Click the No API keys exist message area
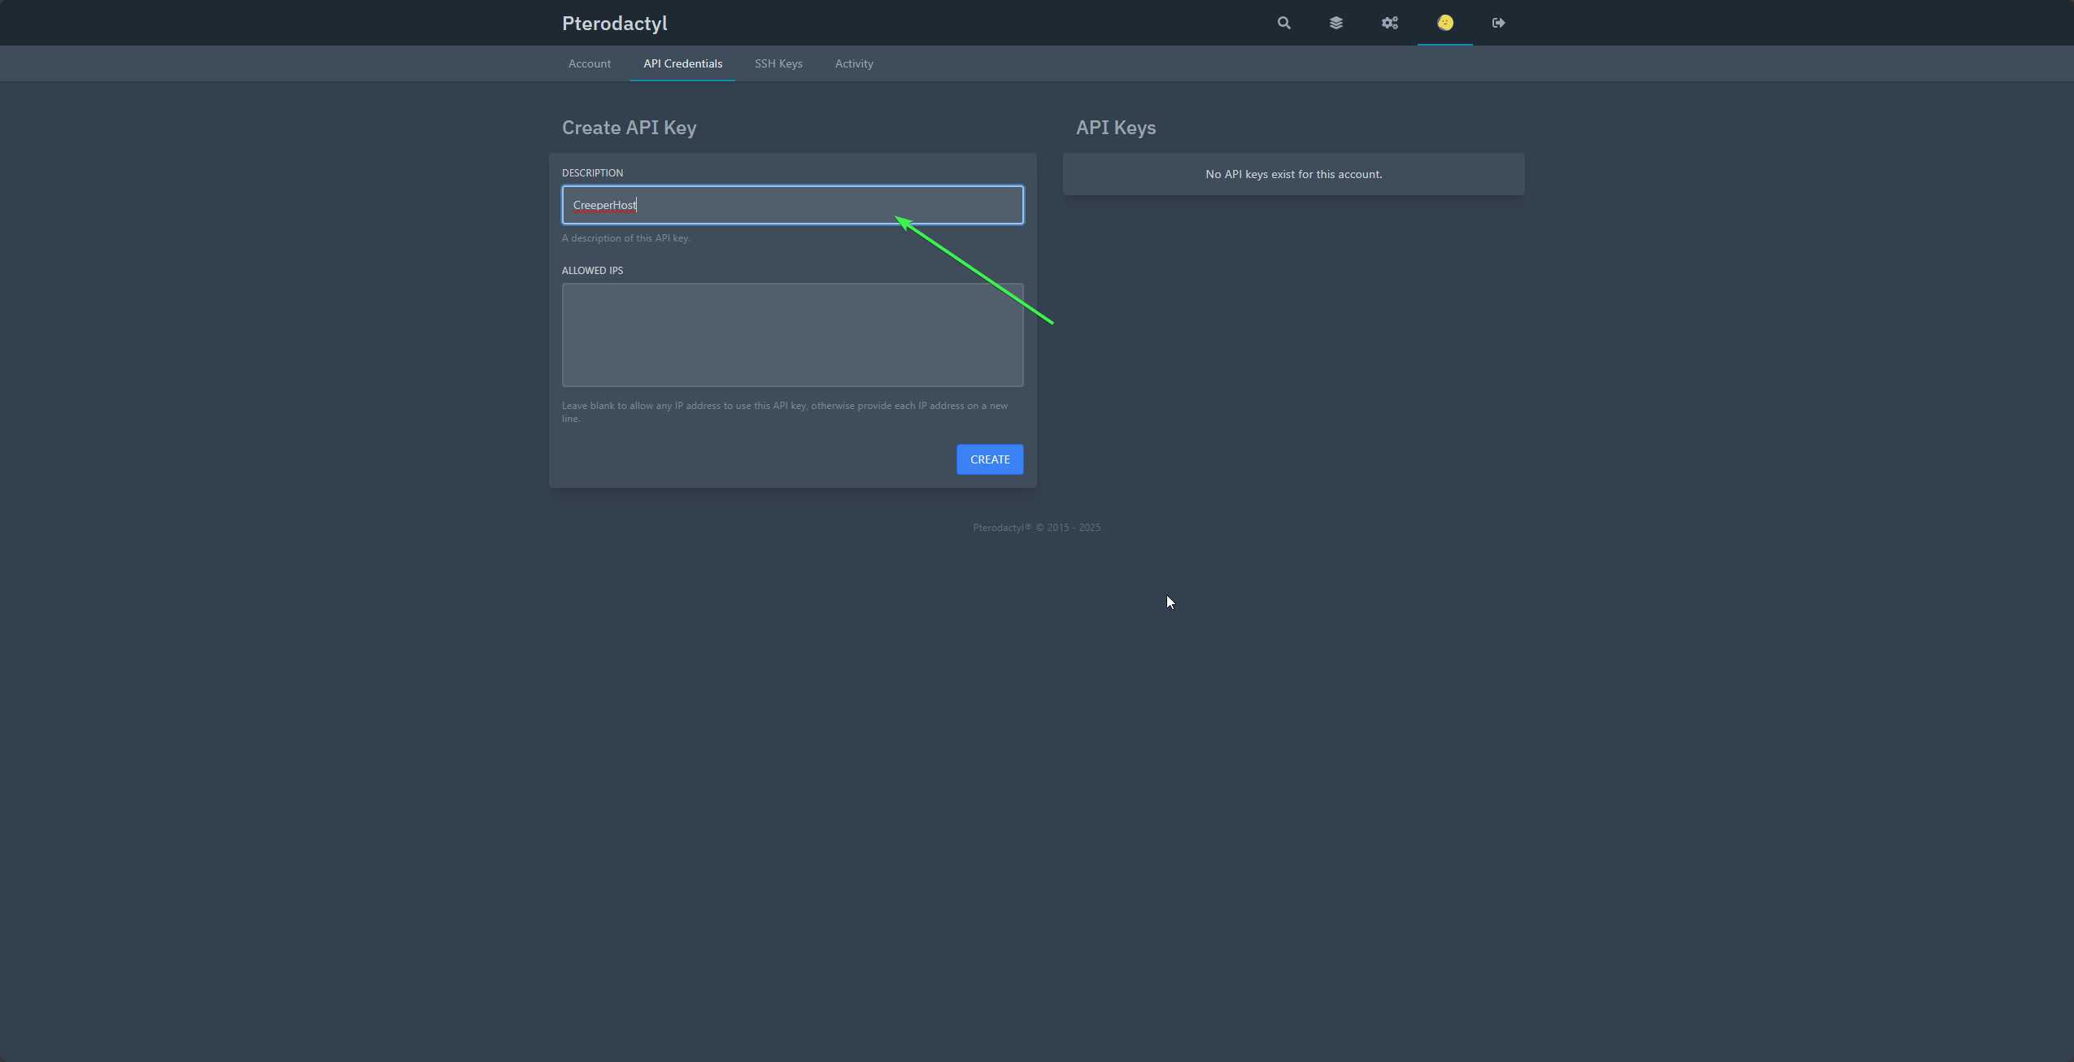Screen dimensions: 2074x1062 pyautogui.click(x=1294, y=173)
